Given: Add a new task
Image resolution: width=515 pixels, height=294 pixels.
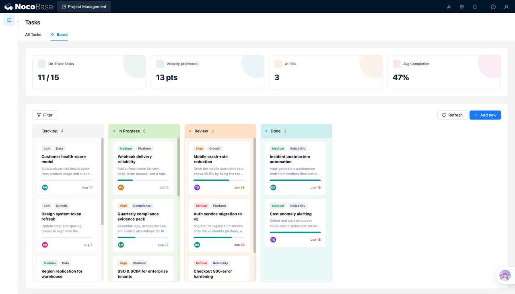Looking at the screenshot, I should (485, 115).
